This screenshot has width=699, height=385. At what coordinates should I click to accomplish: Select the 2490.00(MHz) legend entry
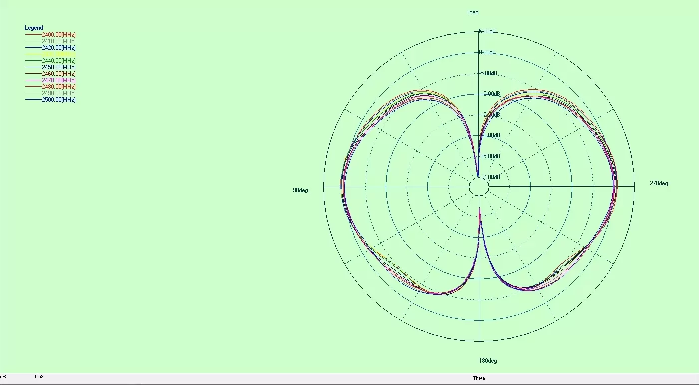[x=58, y=93]
